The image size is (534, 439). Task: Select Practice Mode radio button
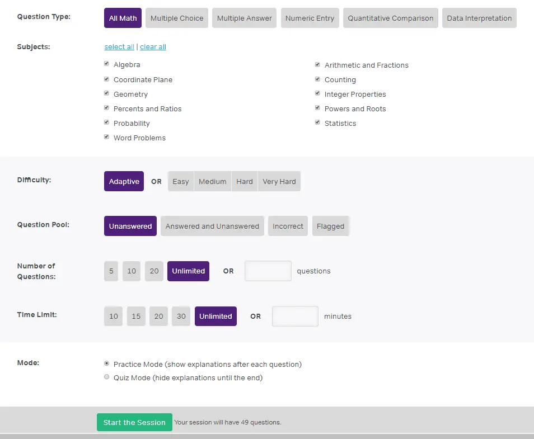106,364
